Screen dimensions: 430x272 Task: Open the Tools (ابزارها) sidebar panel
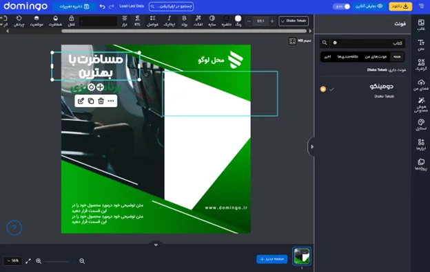(421, 145)
